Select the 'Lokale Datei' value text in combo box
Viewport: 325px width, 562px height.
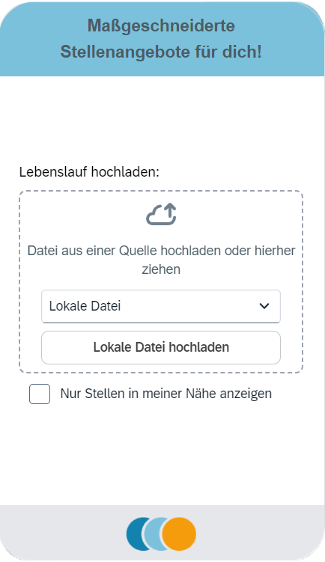pyautogui.click(x=85, y=306)
